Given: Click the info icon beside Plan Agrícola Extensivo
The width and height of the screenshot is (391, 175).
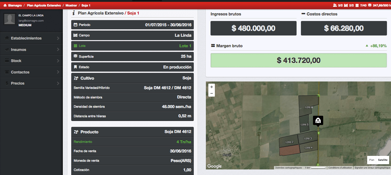Looking at the screenshot, I should pos(74,13).
